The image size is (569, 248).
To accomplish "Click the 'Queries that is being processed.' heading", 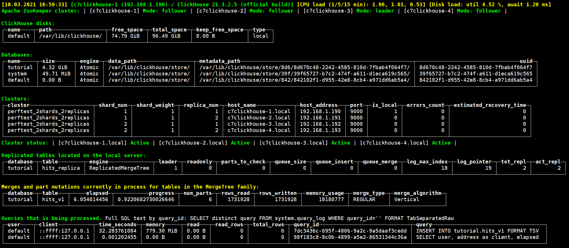I will pyautogui.click(x=51, y=218).
